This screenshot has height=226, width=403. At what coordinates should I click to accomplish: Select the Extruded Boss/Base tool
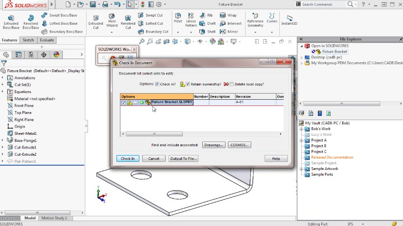[x=11, y=22]
